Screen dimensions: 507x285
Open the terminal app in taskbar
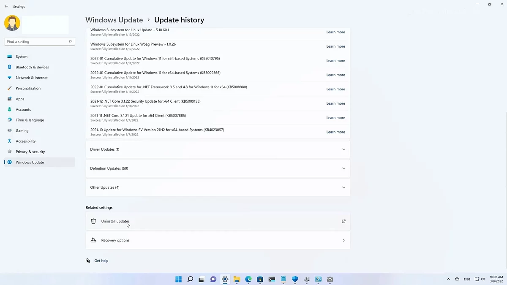(x=272, y=279)
